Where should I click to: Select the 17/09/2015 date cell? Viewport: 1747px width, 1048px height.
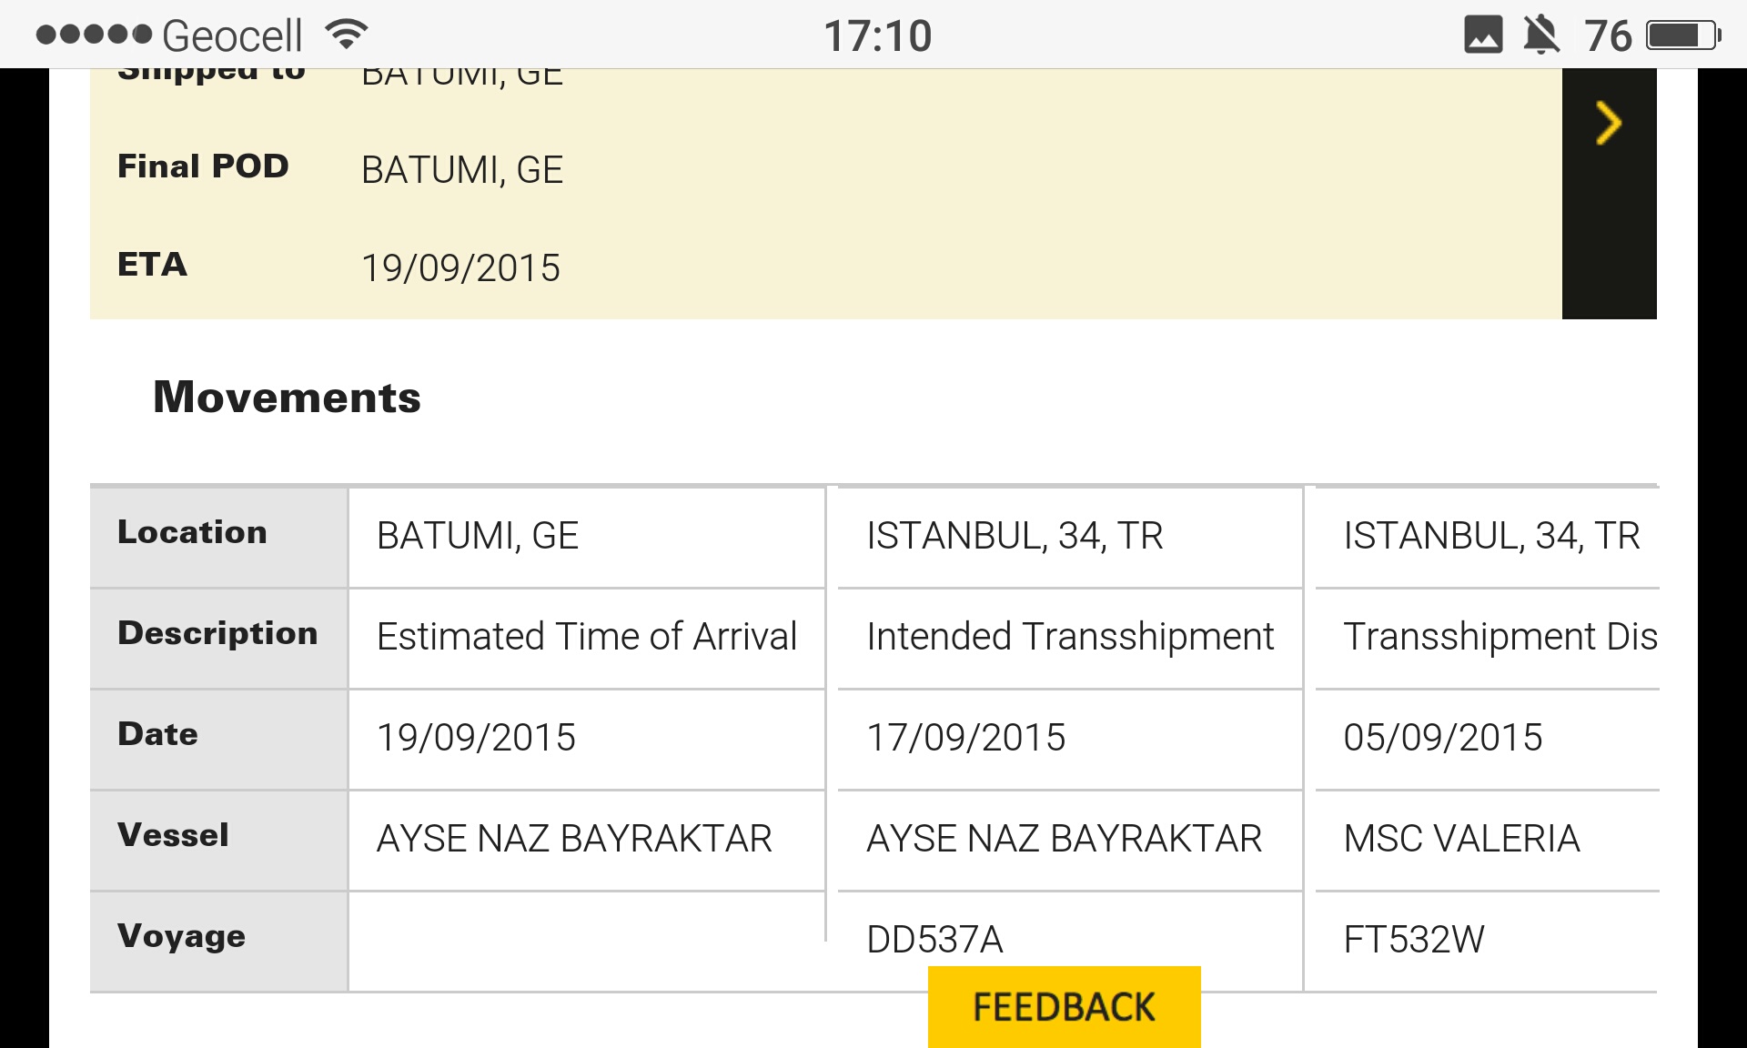coord(965,738)
